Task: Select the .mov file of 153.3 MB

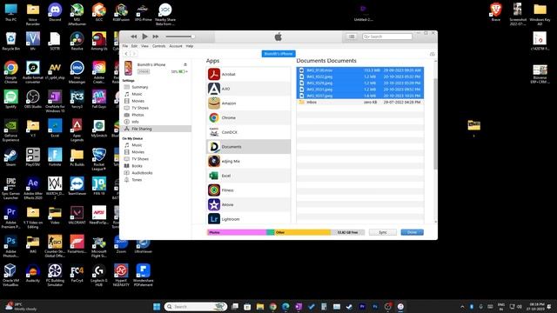Action: coord(360,70)
